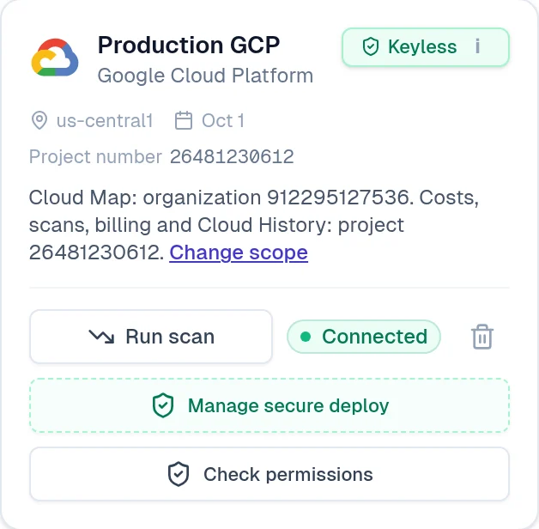Click the Project number label
The image size is (539, 529).
tap(95, 157)
